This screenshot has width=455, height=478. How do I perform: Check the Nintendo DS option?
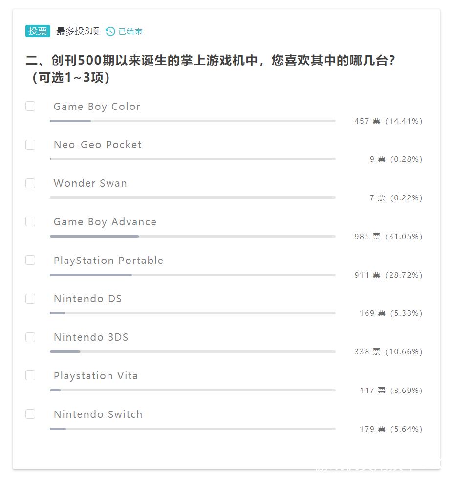tap(30, 299)
